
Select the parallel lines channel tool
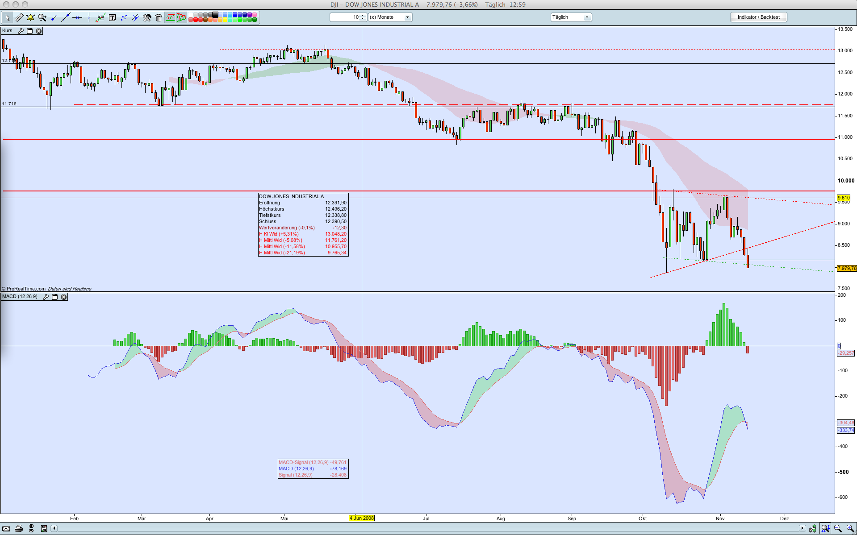click(x=135, y=17)
